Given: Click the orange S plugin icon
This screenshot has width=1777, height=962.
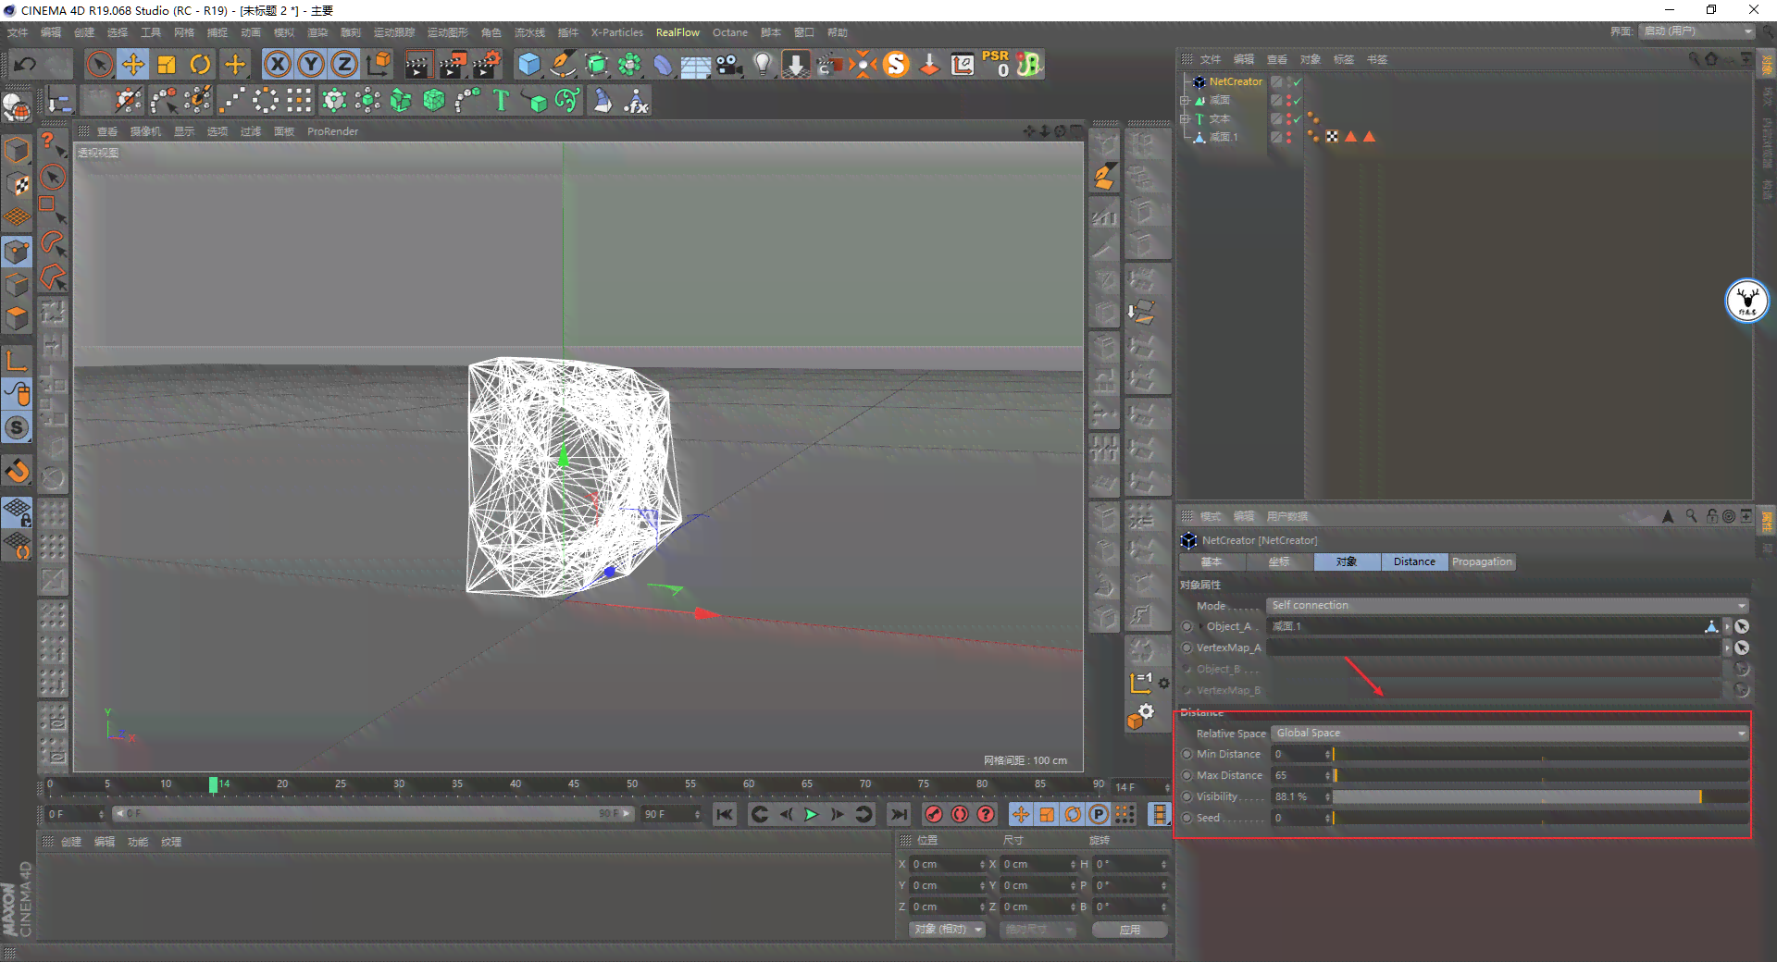Looking at the screenshot, I should tap(896, 64).
